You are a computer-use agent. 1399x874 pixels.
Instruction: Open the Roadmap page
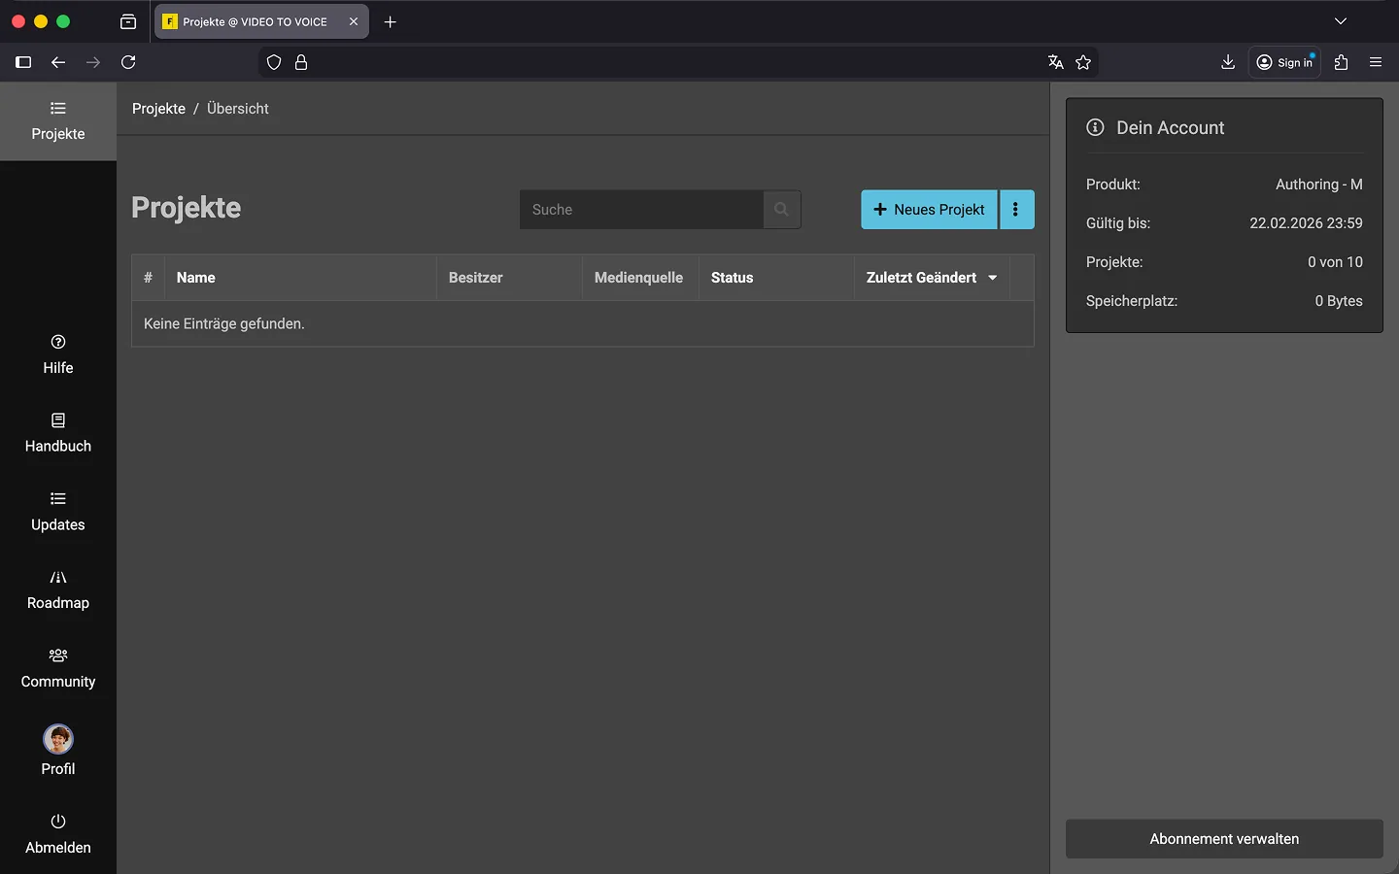pos(58,589)
